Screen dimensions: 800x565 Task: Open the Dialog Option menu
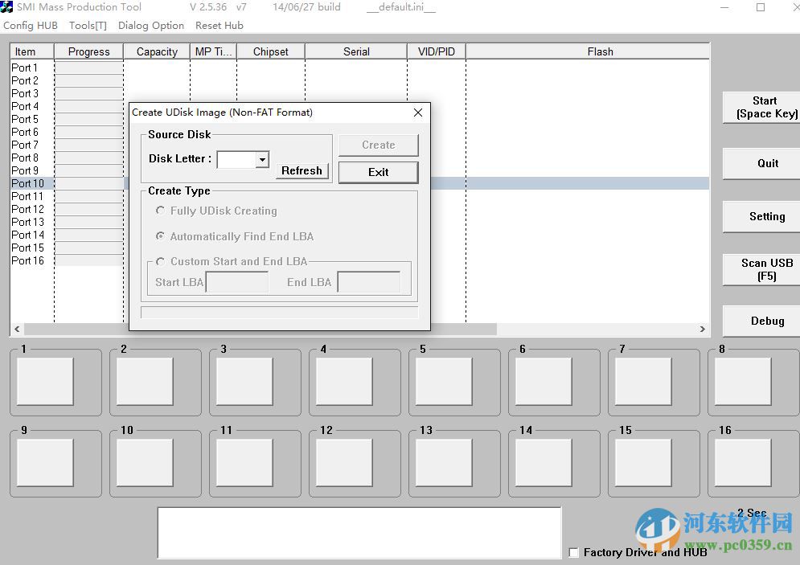point(151,26)
